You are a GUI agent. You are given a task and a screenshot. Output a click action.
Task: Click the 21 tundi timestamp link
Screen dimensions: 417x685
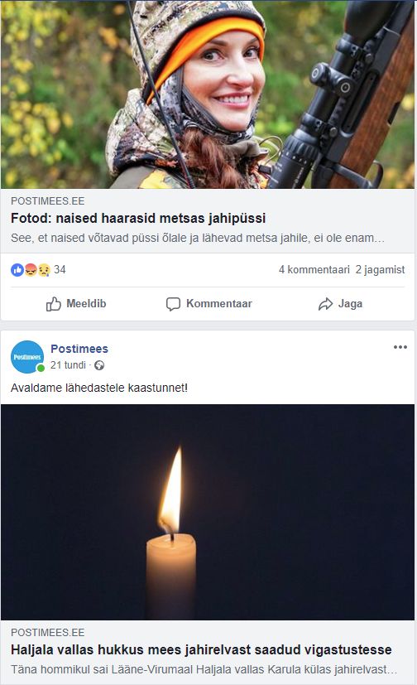(68, 365)
